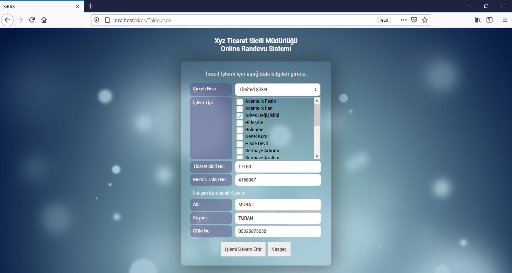Viewport: 512px width, 273px height.
Task: Toggle the browser sidebar icon
Action: (x=490, y=20)
